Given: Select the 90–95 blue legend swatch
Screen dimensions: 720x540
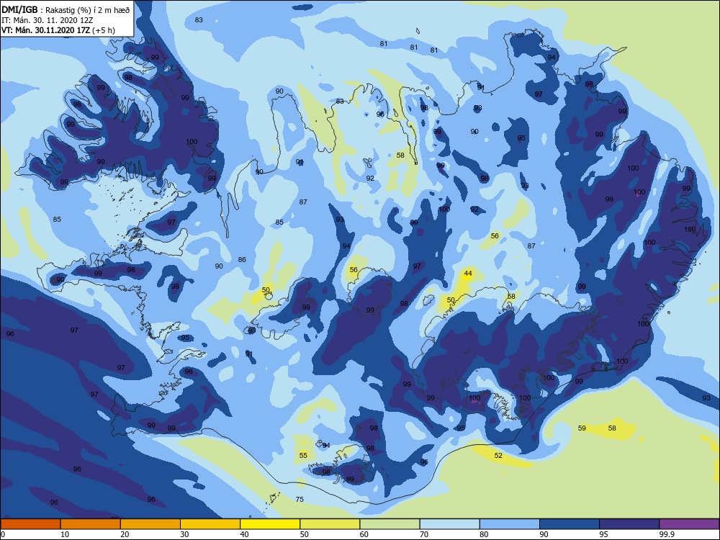Looking at the screenshot, I should (x=570, y=524).
